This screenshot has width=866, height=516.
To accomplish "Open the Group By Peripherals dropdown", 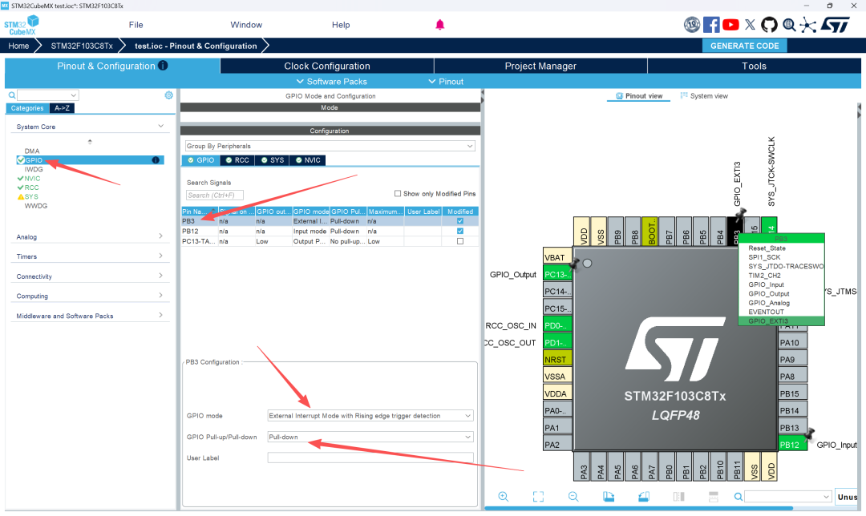I will pos(330,147).
